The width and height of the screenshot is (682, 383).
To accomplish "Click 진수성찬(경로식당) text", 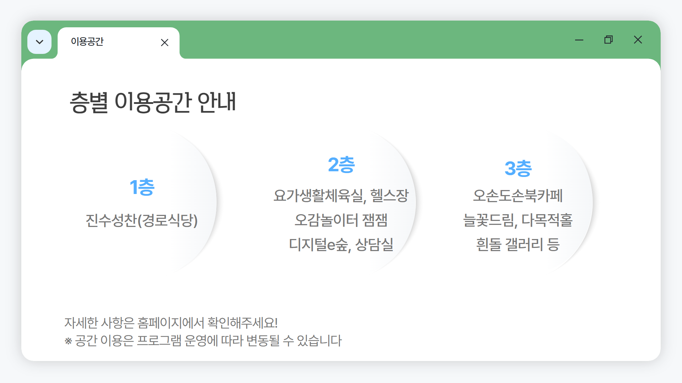I will [141, 220].
